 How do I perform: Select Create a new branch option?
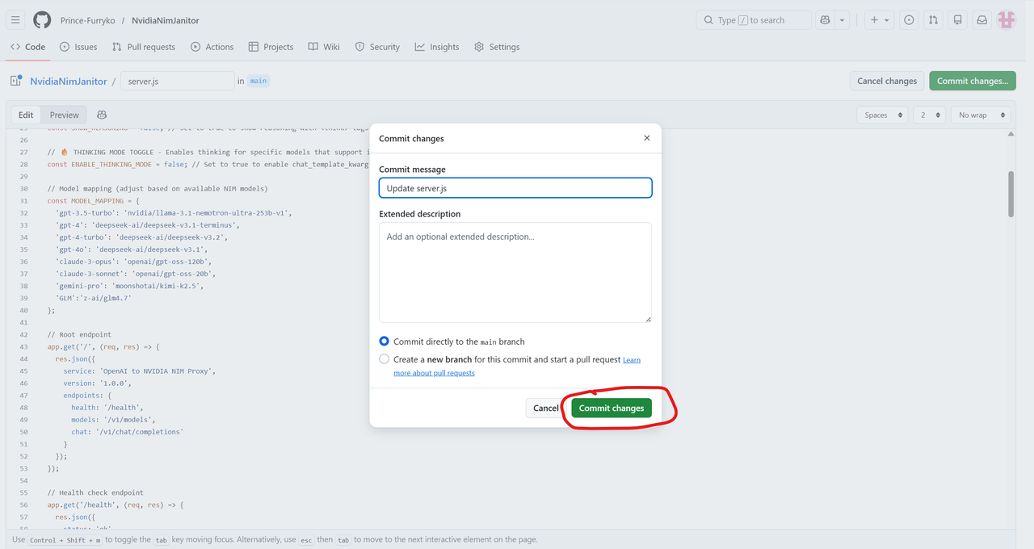click(385, 359)
